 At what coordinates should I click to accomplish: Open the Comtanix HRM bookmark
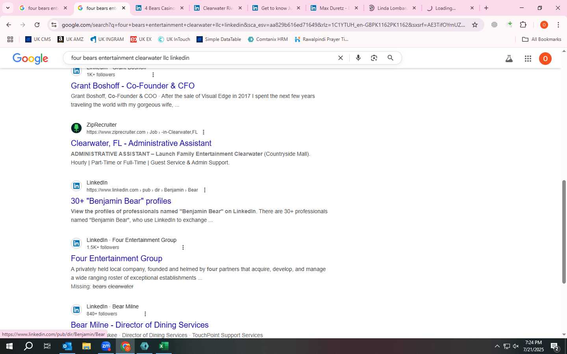(x=268, y=39)
